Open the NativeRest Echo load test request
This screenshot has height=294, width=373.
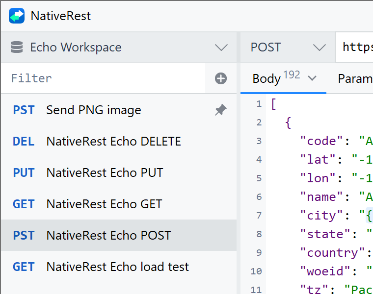pos(119,267)
